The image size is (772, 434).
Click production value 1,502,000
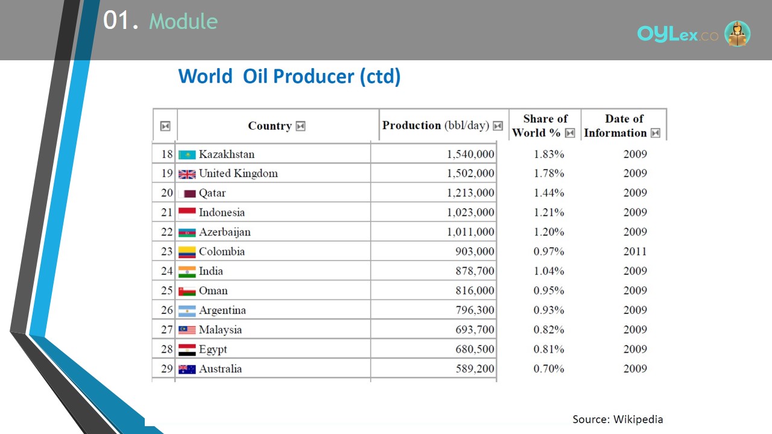(x=470, y=174)
